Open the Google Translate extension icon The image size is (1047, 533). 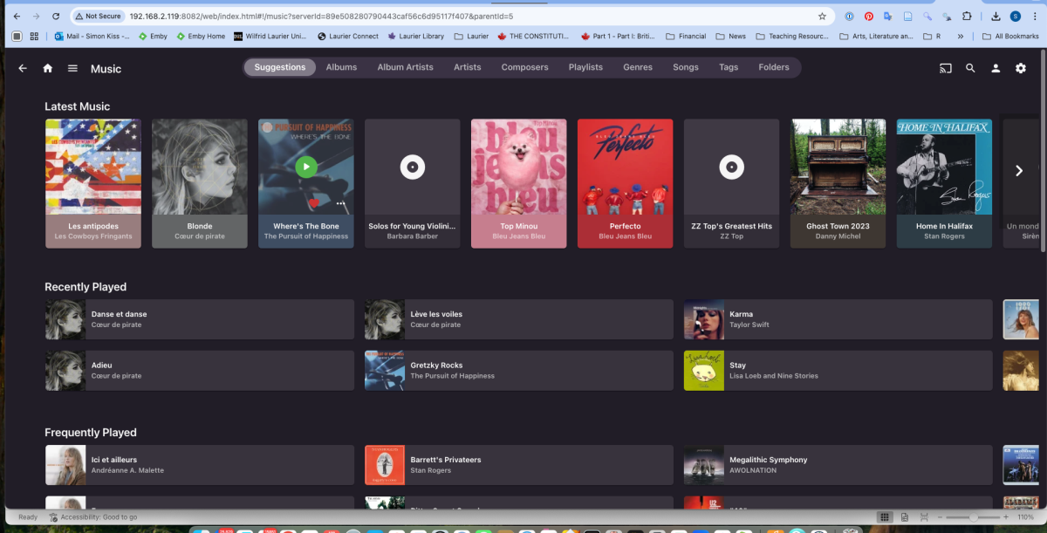tap(888, 17)
